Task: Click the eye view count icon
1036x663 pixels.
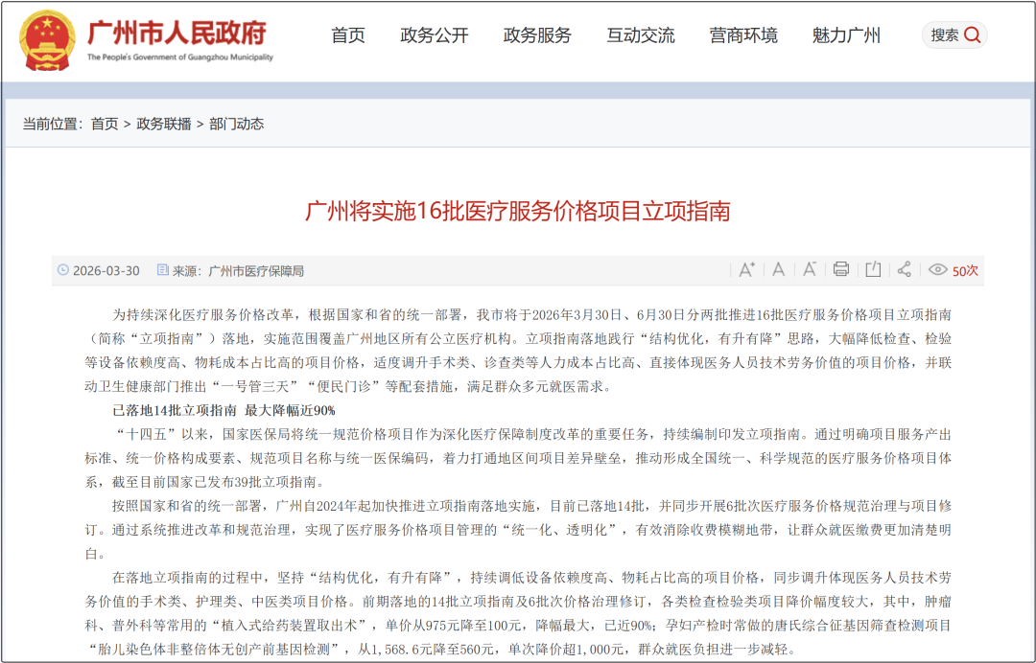Action: click(x=938, y=270)
